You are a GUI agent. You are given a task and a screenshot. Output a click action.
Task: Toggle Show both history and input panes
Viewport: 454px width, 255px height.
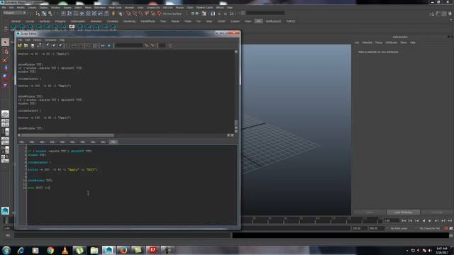(81, 45)
